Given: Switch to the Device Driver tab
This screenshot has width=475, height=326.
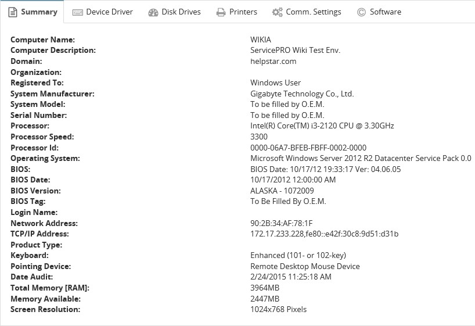Looking at the screenshot, I should point(109,12).
